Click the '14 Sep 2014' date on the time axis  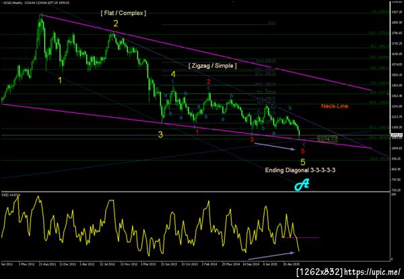250,264
